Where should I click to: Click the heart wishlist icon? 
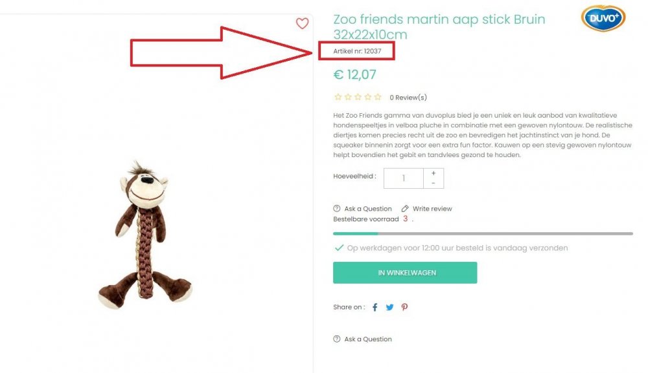coord(302,23)
